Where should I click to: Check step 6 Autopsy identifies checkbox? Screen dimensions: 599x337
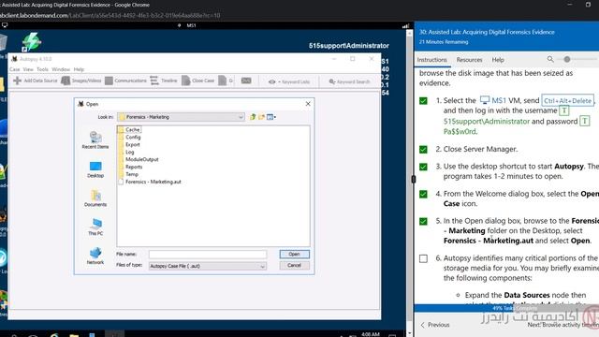tap(423, 258)
